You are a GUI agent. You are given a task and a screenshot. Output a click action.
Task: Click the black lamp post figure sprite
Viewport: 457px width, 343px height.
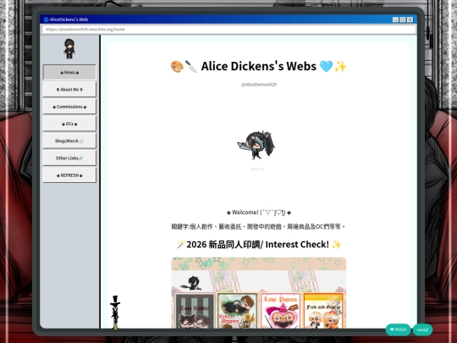(x=115, y=312)
